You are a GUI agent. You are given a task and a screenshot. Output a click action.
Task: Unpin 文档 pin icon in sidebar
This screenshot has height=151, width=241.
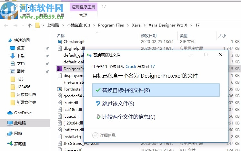(x=47, y=64)
